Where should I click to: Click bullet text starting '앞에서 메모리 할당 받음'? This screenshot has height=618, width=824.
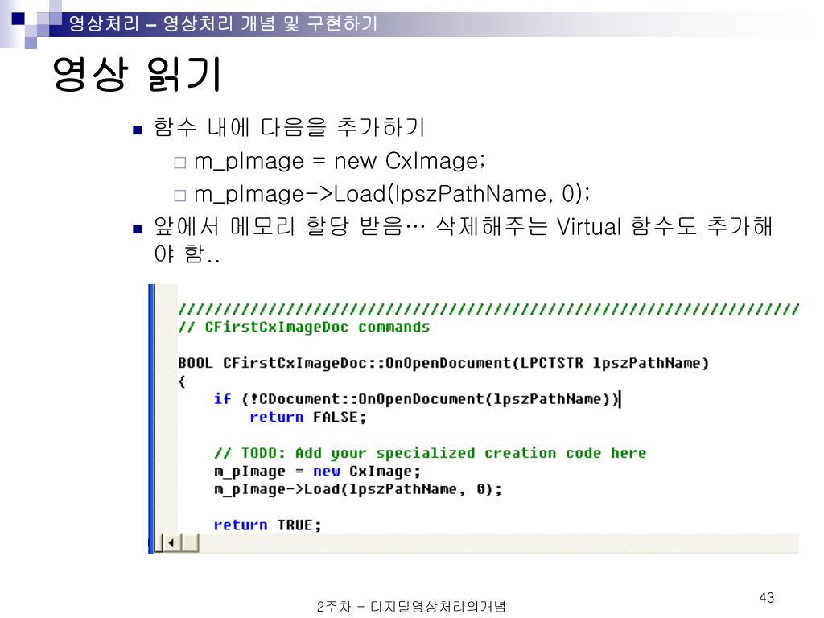pos(463,240)
